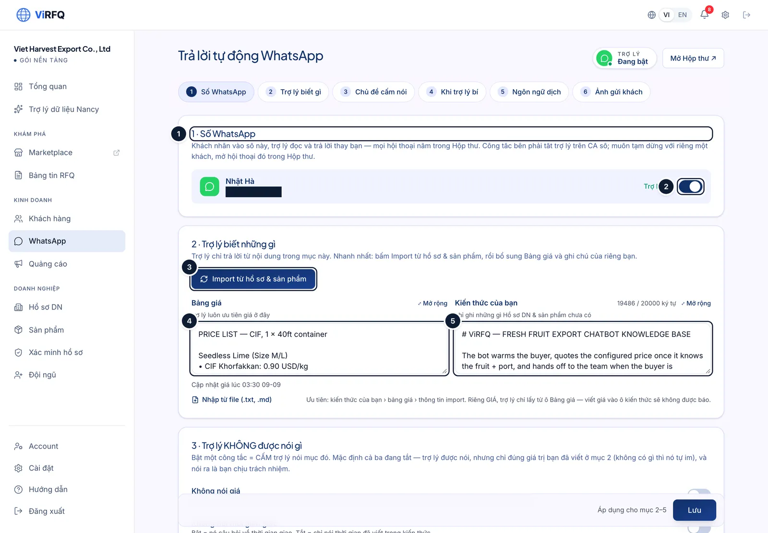768x533 pixels.
Task: Open Xác minh hồ sơ
Action: (67, 352)
